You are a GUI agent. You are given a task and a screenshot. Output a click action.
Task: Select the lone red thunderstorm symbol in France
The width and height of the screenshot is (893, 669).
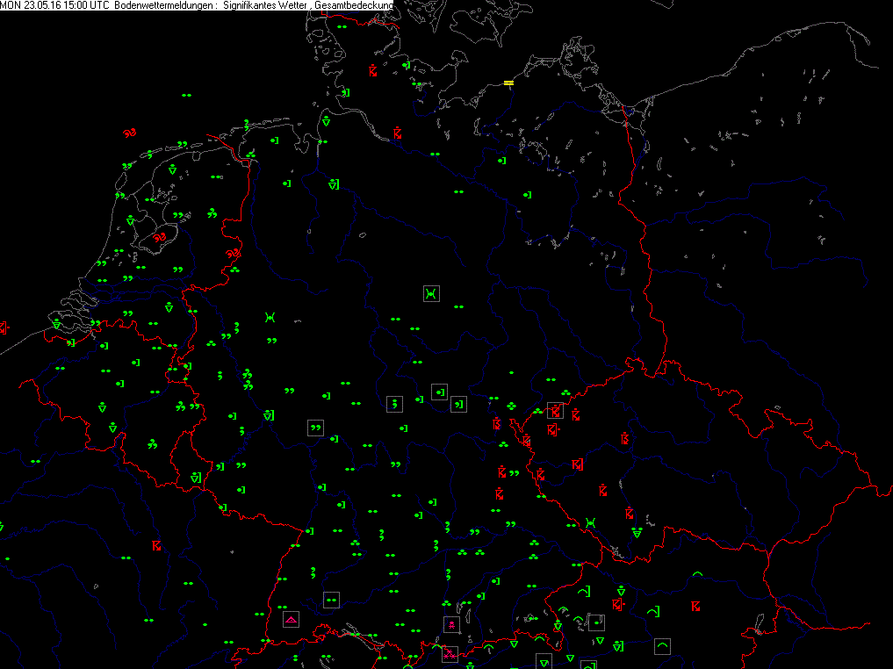click(157, 546)
